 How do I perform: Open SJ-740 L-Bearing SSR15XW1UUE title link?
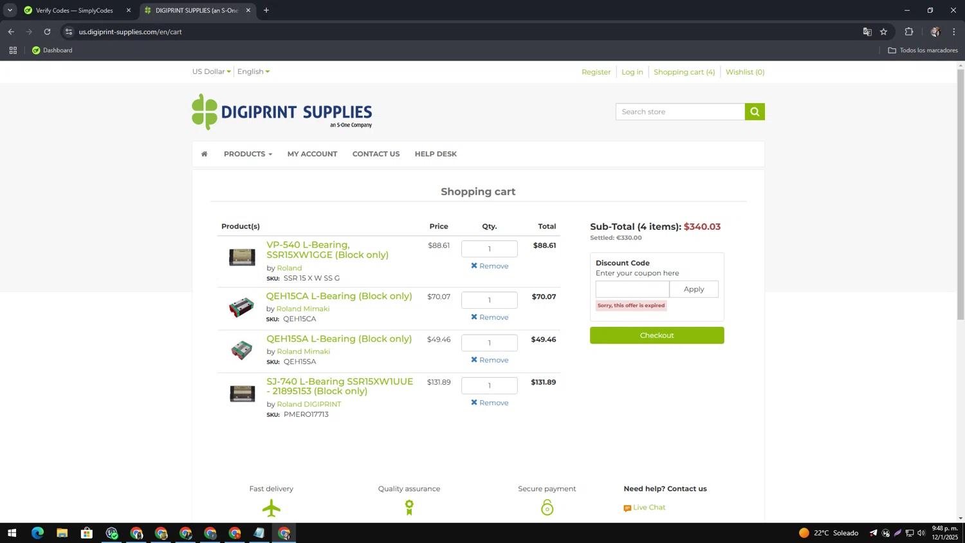pyautogui.click(x=340, y=386)
